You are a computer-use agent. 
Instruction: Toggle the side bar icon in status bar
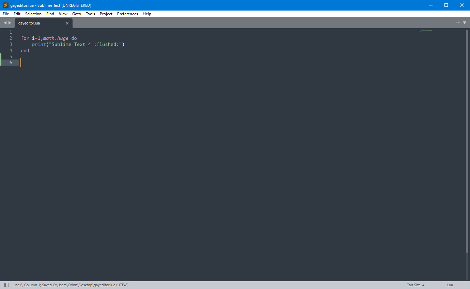(6, 285)
